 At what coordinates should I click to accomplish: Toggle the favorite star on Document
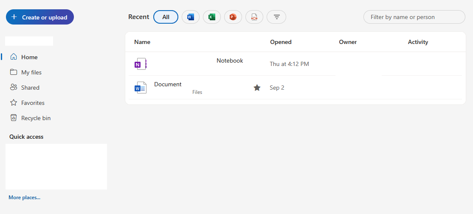tap(257, 88)
